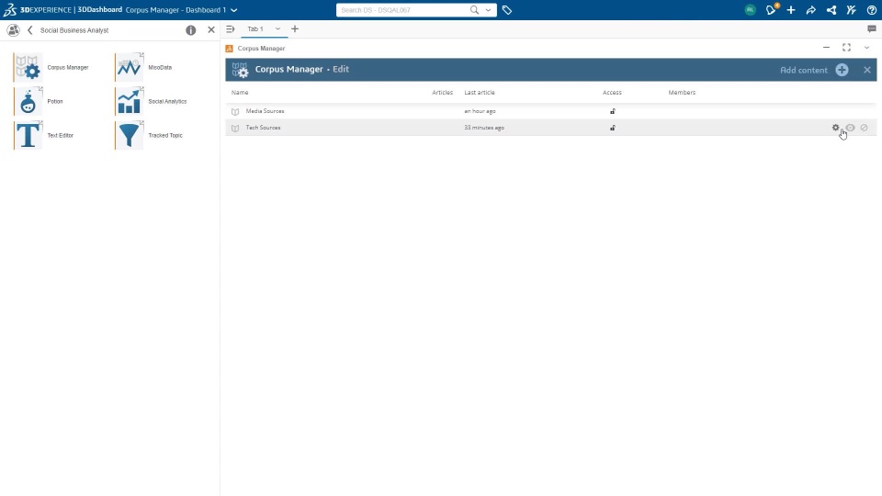Open the Tab 1 dropdown arrow
Image resolution: width=882 pixels, height=496 pixels.
pyautogui.click(x=277, y=28)
